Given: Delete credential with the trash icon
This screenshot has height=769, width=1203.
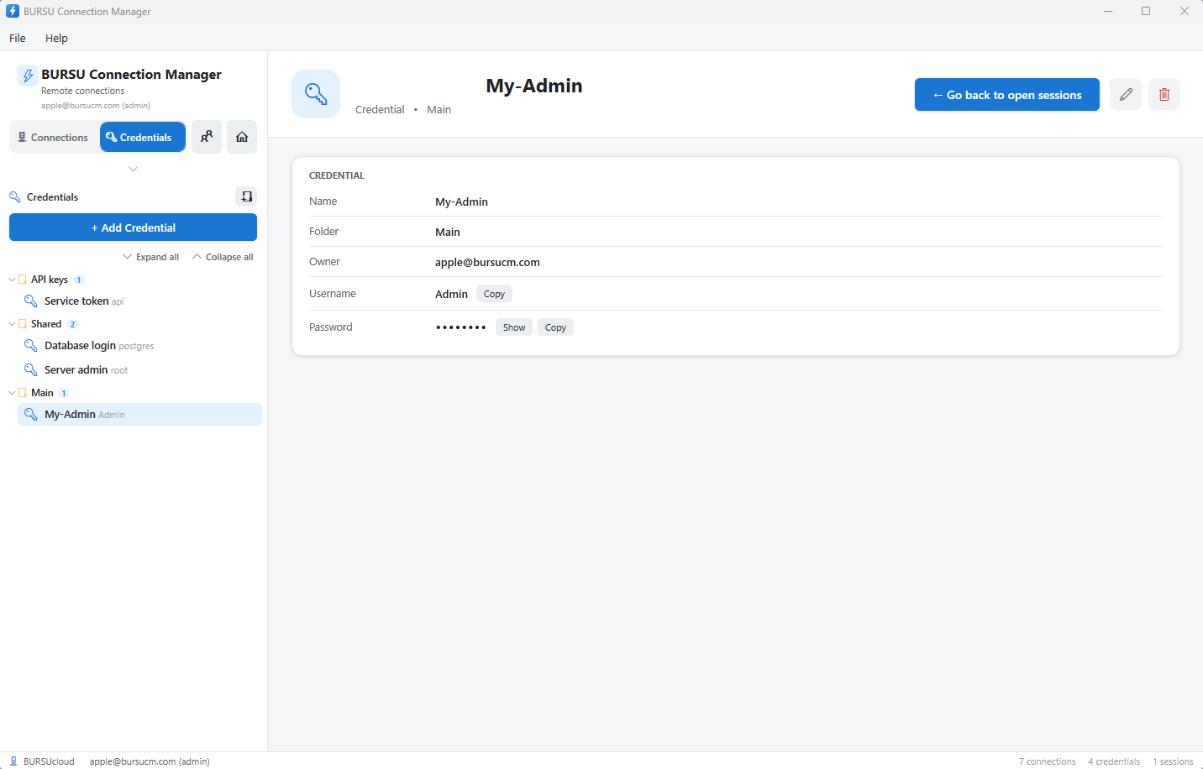Looking at the screenshot, I should point(1164,94).
